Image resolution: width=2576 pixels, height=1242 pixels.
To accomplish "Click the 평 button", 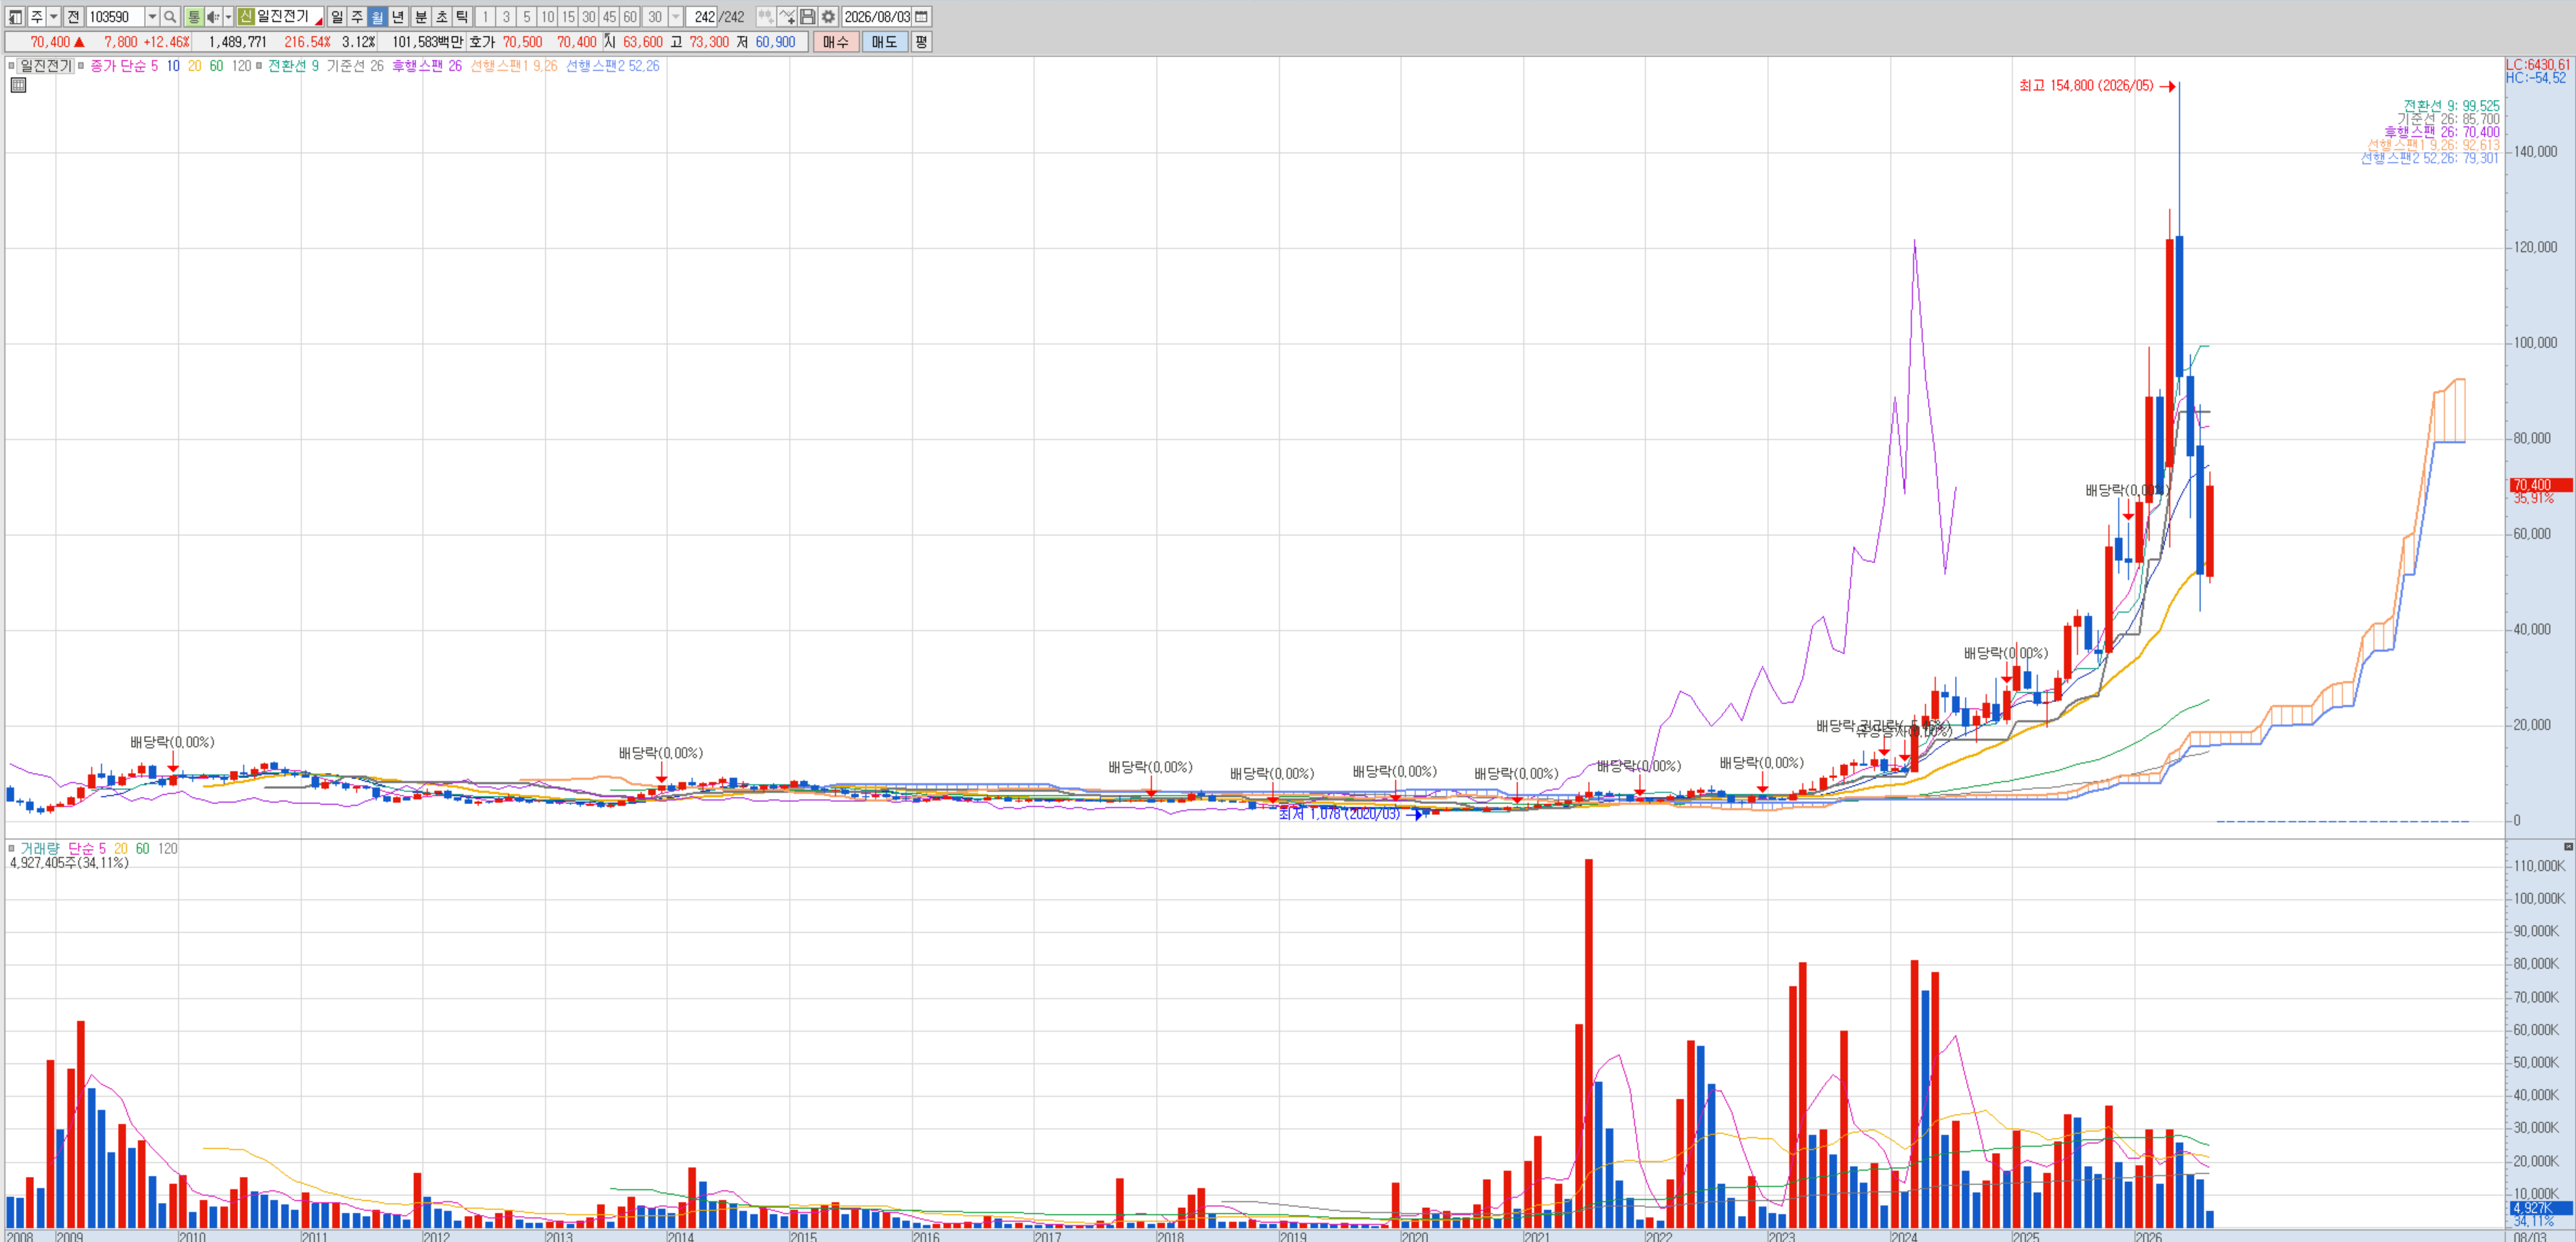I will pyautogui.click(x=921, y=42).
